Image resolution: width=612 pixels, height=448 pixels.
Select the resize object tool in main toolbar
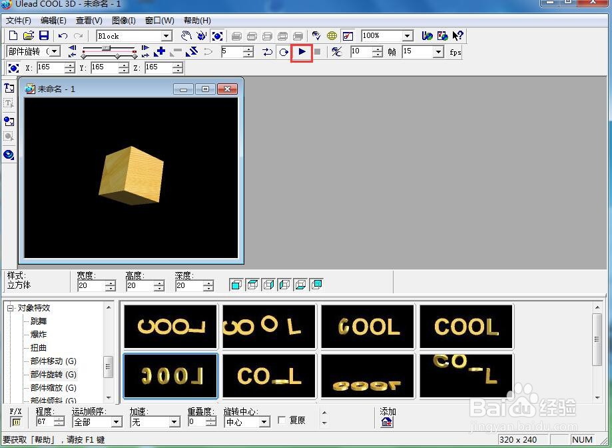click(217, 36)
